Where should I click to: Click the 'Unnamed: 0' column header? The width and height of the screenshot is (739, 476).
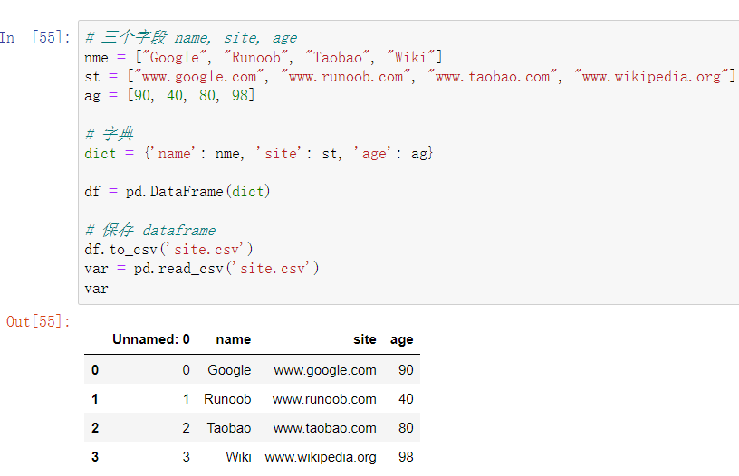click(150, 339)
